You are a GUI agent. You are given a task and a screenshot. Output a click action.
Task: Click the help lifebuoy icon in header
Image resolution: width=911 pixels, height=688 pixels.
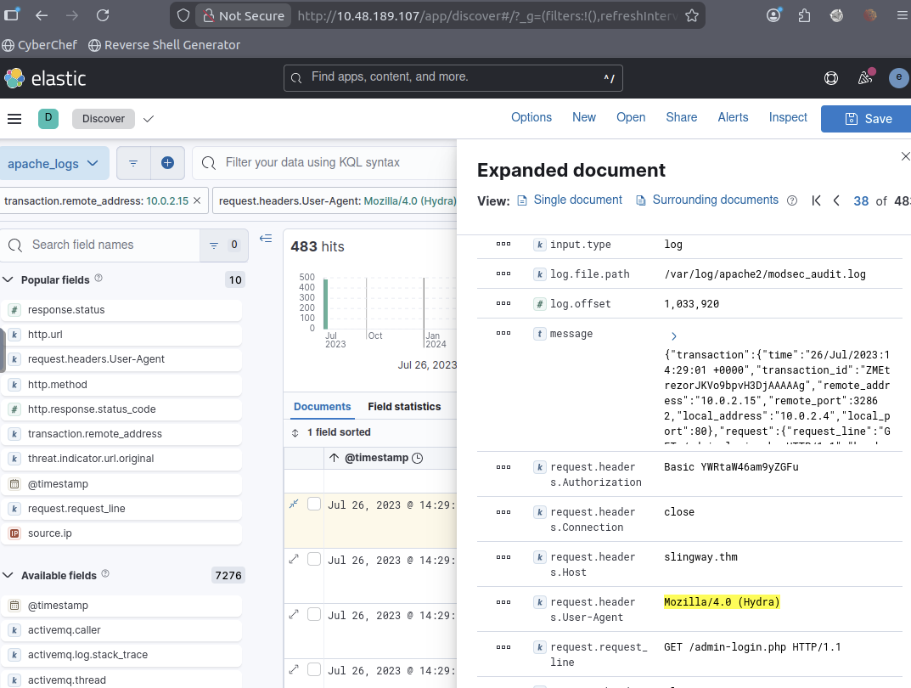coord(831,78)
